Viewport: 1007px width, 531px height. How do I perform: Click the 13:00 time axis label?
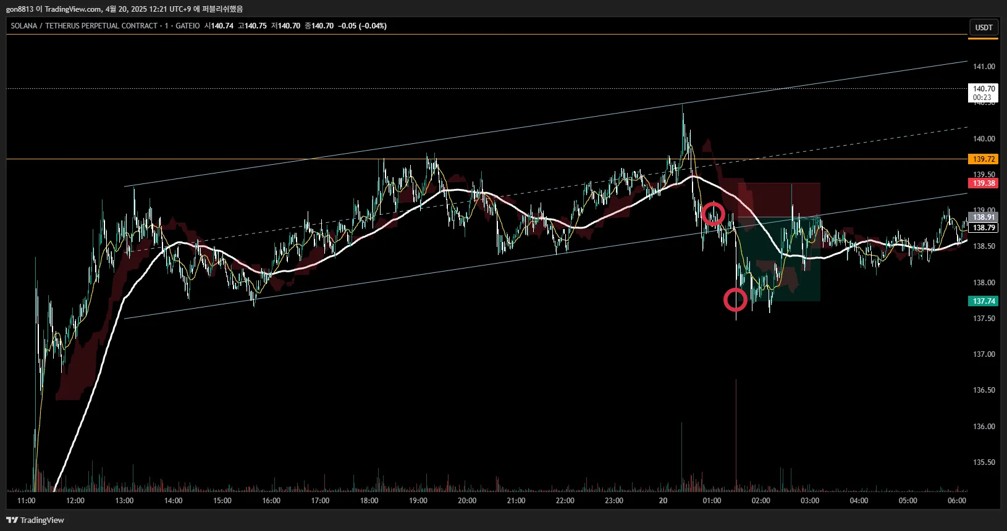pyautogui.click(x=124, y=501)
